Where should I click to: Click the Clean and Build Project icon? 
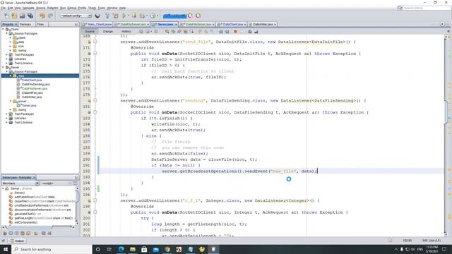[116, 16]
